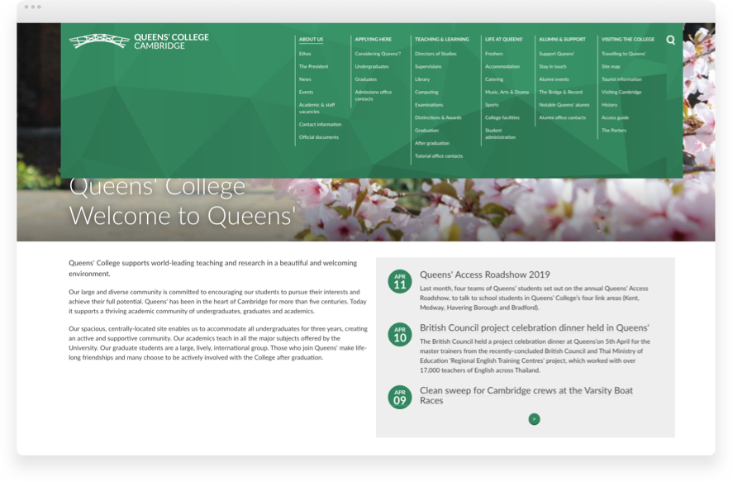This screenshot has height=482, width=733.
Task: Open Academic & staff vacancies
Action: 317,108
